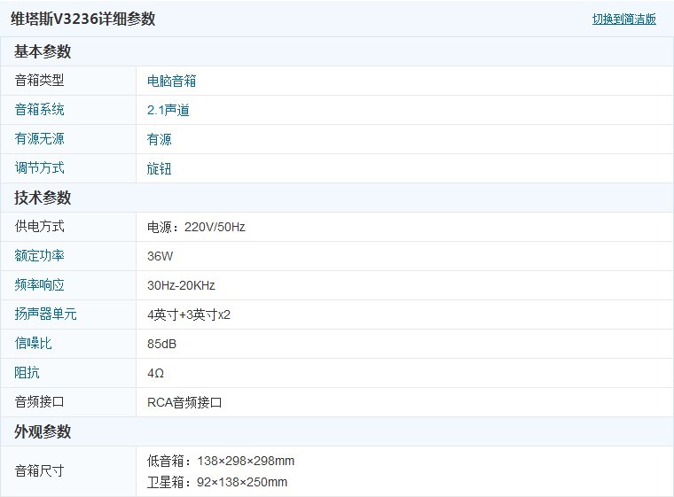Click the 额定功率 label link
674x497 pixels.
tap(39, 256)
